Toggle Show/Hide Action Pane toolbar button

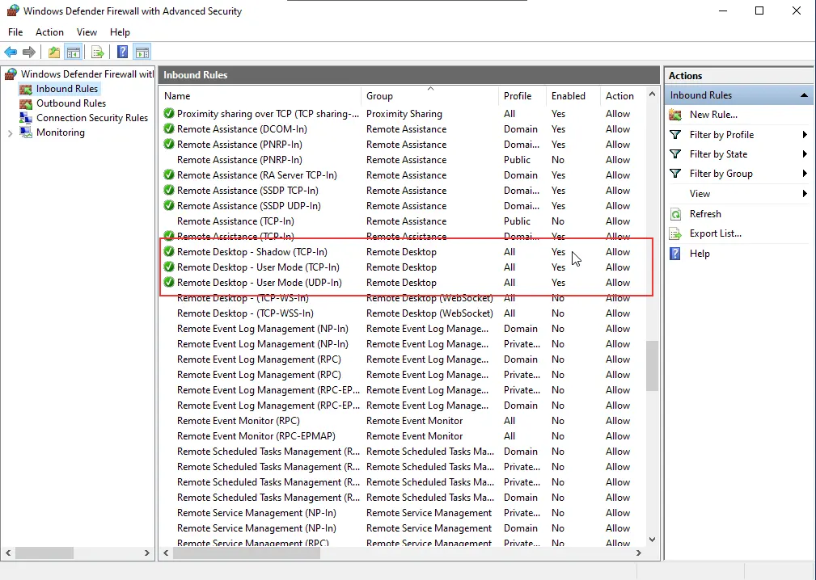pyautogui.click(x=142, y=53)
